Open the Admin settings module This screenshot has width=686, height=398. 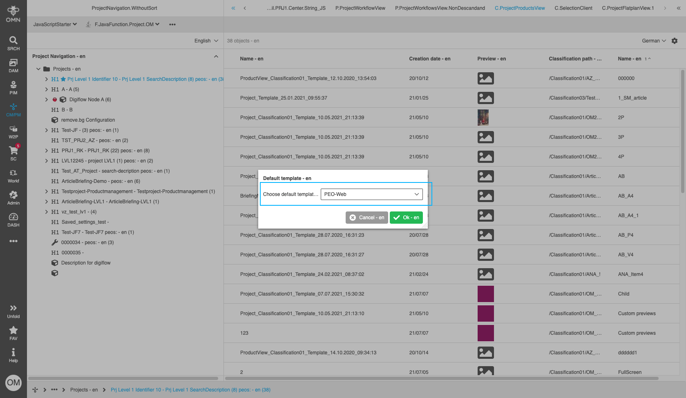(x=13, y=198)
